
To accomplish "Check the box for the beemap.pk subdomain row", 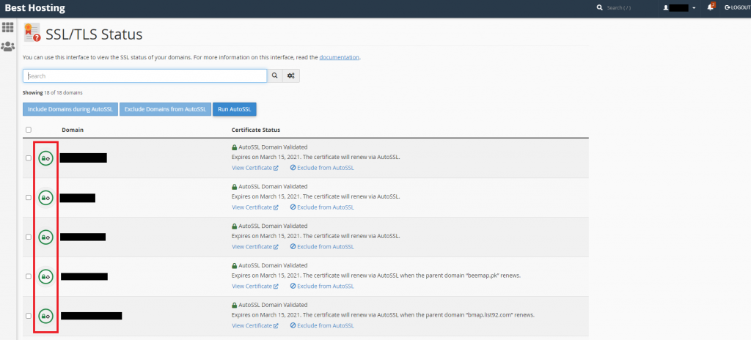I will tap(29, 276).
